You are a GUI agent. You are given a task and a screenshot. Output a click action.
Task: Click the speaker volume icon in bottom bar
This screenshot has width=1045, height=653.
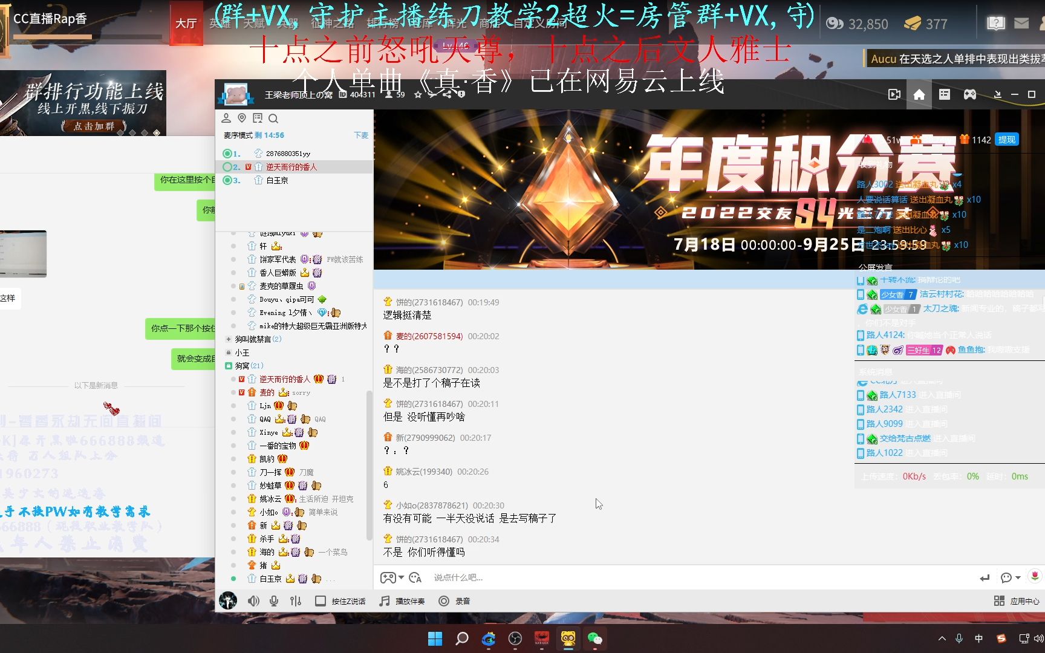click(253, 600)
